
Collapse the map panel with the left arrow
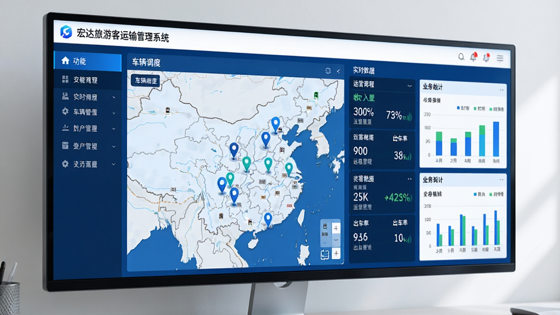[x=338, y=72]
